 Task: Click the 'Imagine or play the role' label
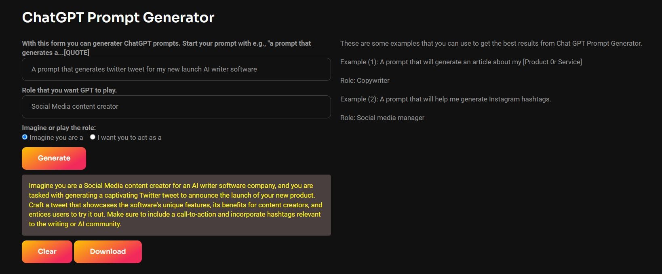pos(59,128)
